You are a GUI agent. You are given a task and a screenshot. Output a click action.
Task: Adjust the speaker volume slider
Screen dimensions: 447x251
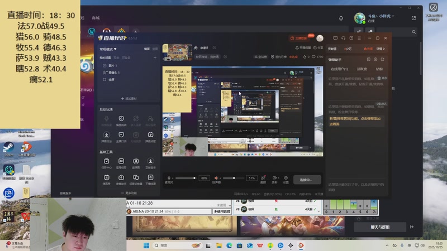point(234,178)
